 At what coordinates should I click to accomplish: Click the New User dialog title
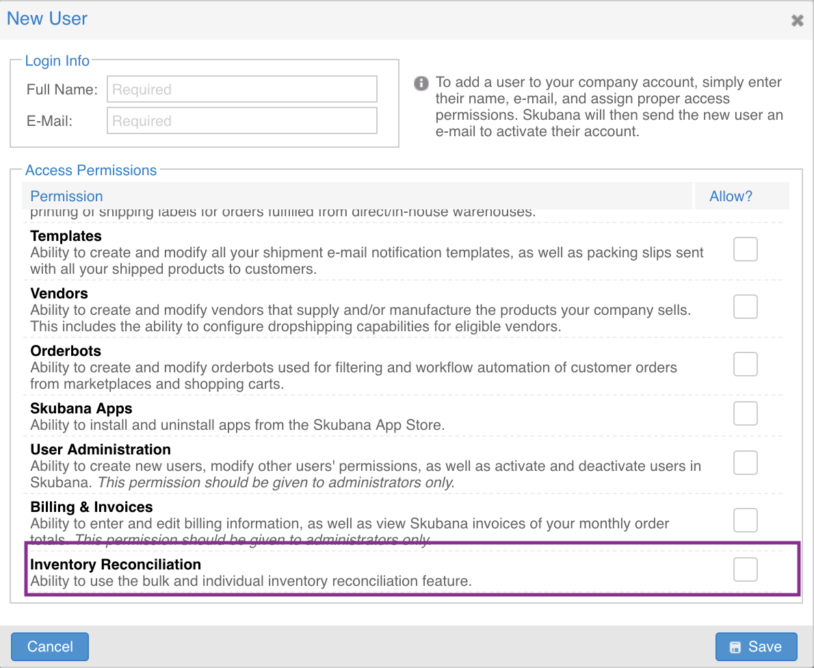47,18
